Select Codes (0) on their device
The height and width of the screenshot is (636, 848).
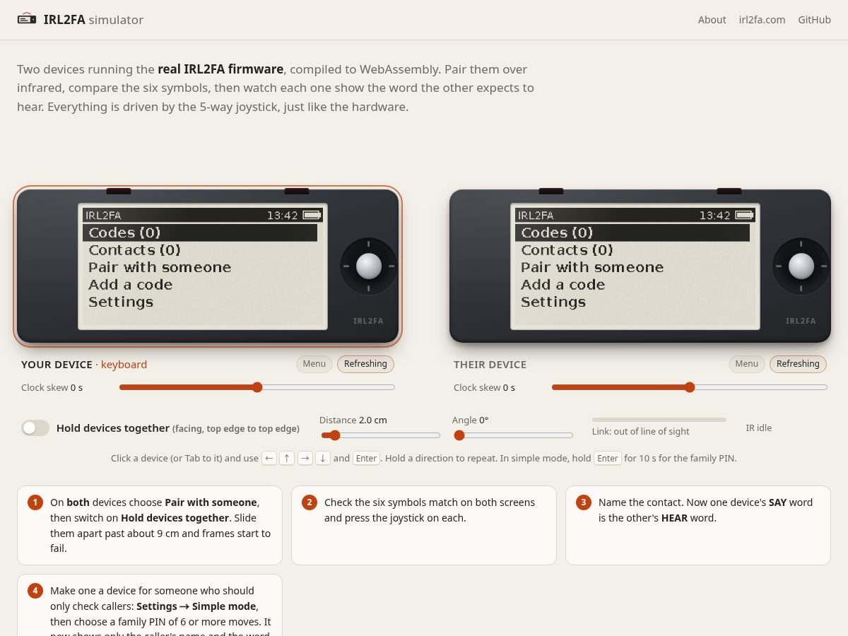click(632, 232)
